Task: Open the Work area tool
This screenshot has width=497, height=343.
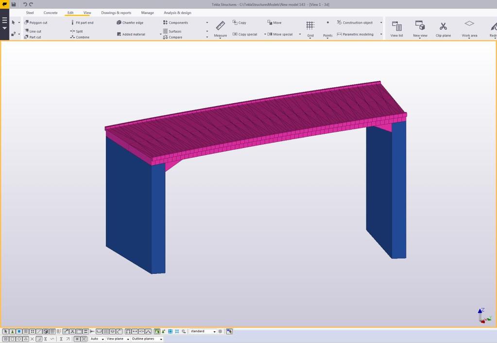Action: point(469,29)
